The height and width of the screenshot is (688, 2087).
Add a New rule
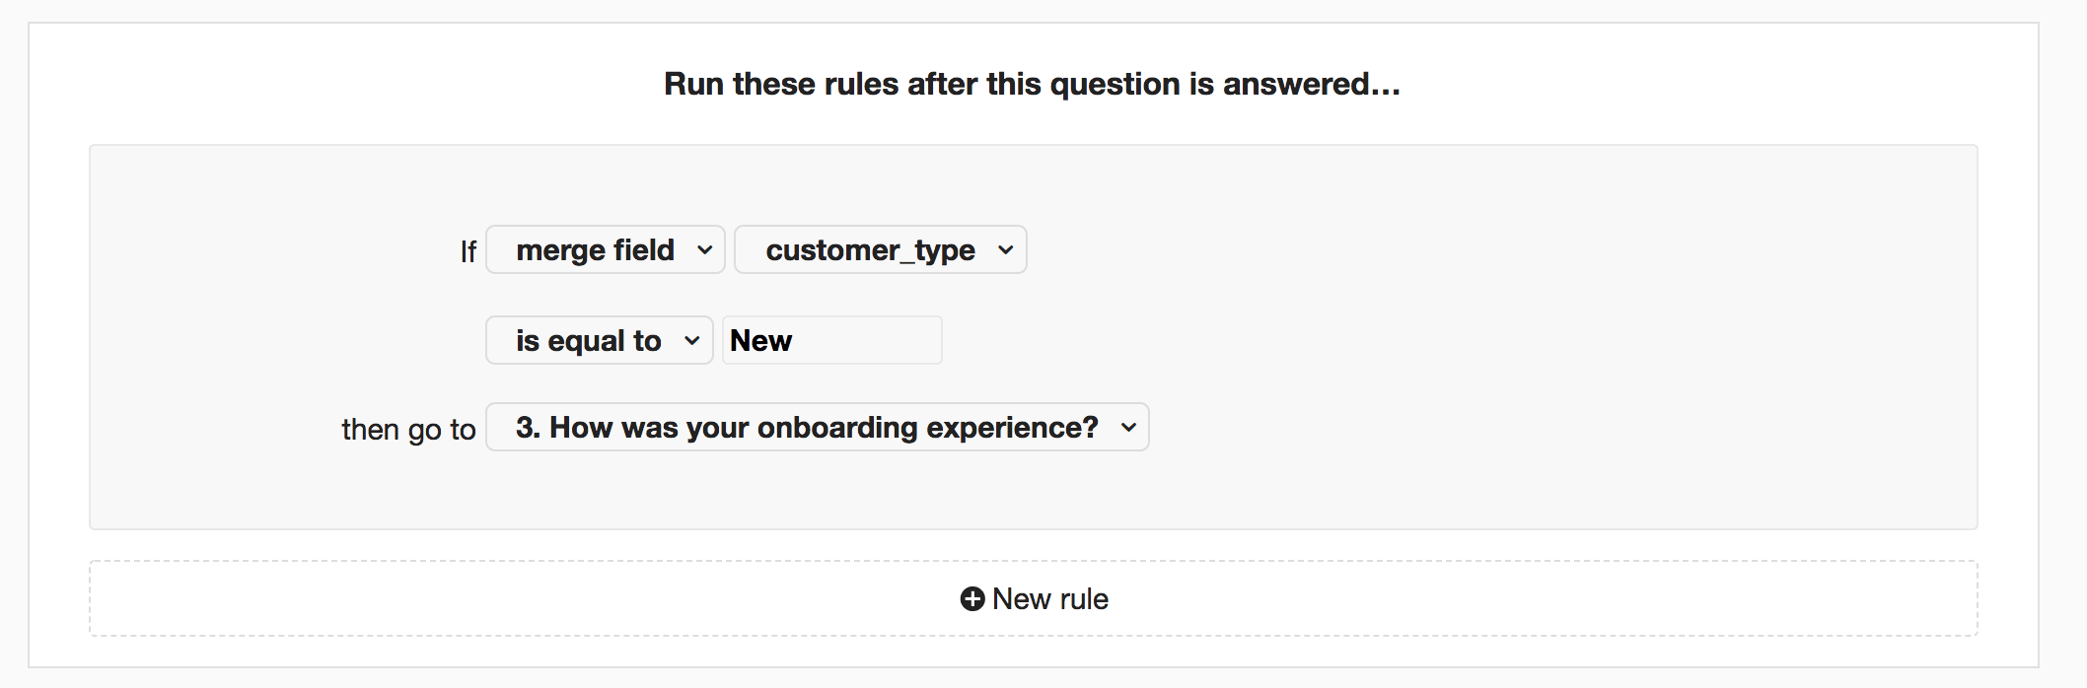pyautogui.click(x=1035, y=599)
